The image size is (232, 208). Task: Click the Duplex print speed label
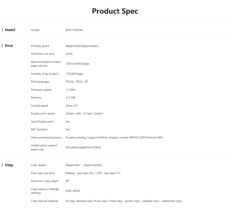43,113
